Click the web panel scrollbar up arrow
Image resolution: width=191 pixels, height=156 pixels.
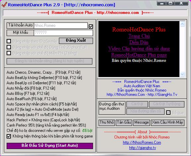click(x=182, y=24)
